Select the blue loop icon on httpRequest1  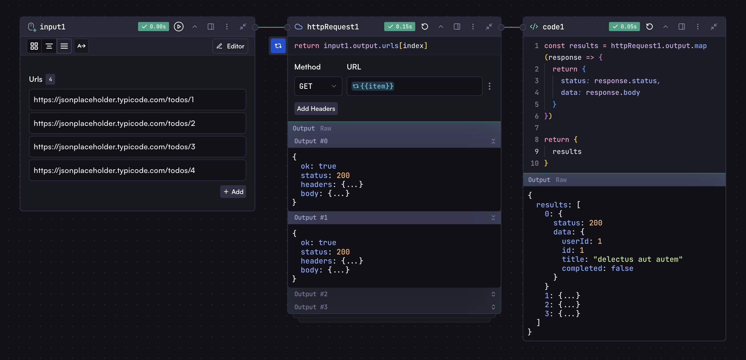point(278,46)
